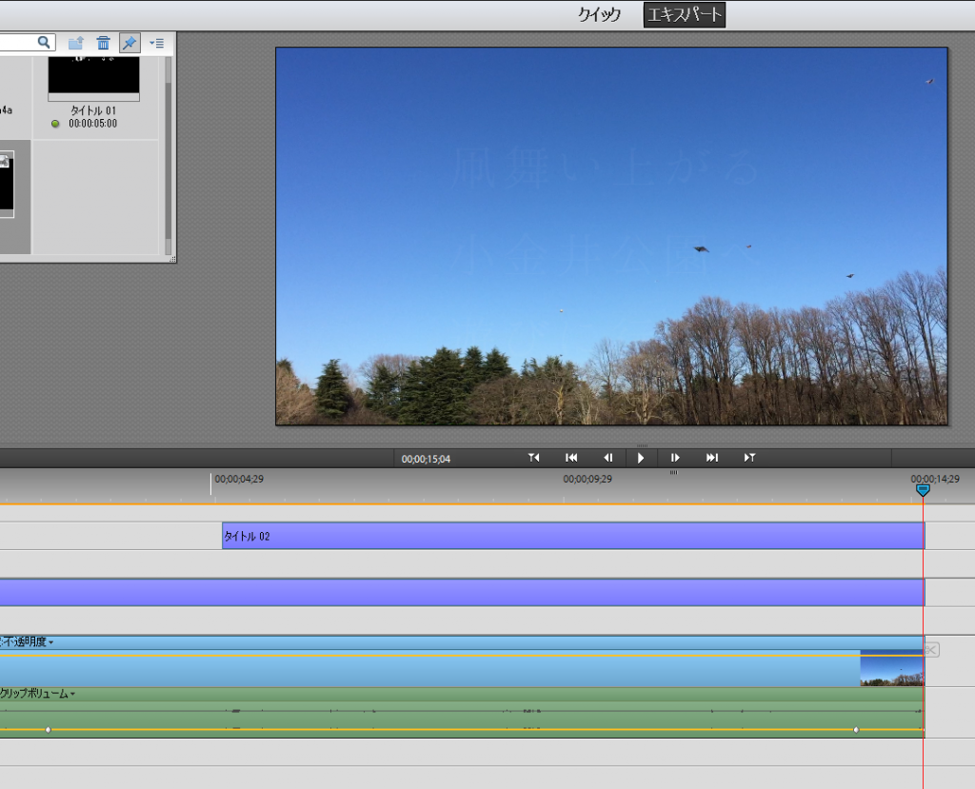This screenshot has height=789, width=975.
Task: Open the project panel options menu
Action: (156, 43)
